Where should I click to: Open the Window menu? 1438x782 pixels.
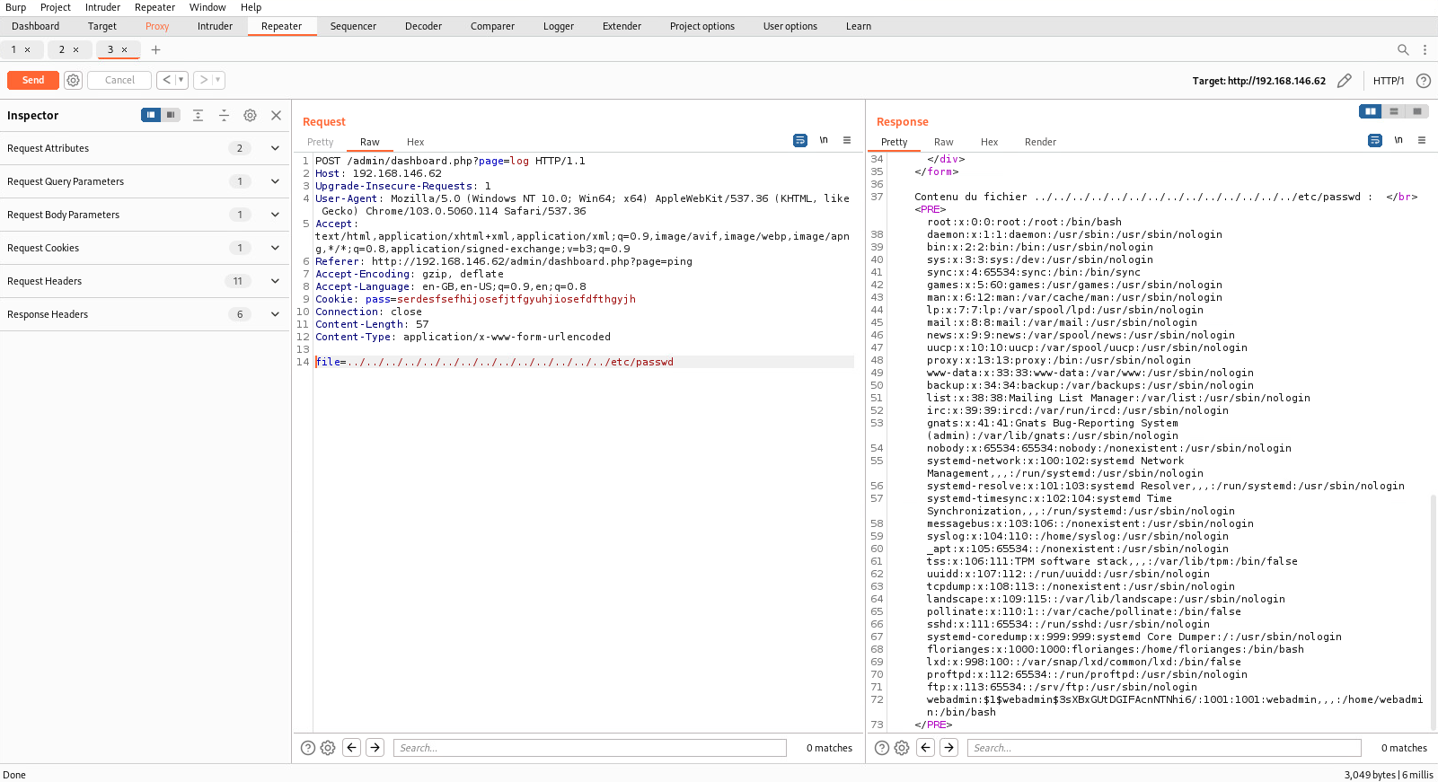(x=207, y=7)
